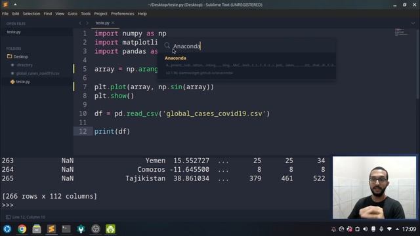Open the KDE application launcher
The height and width of the screenshot is (236, 420).
(7, 229)
